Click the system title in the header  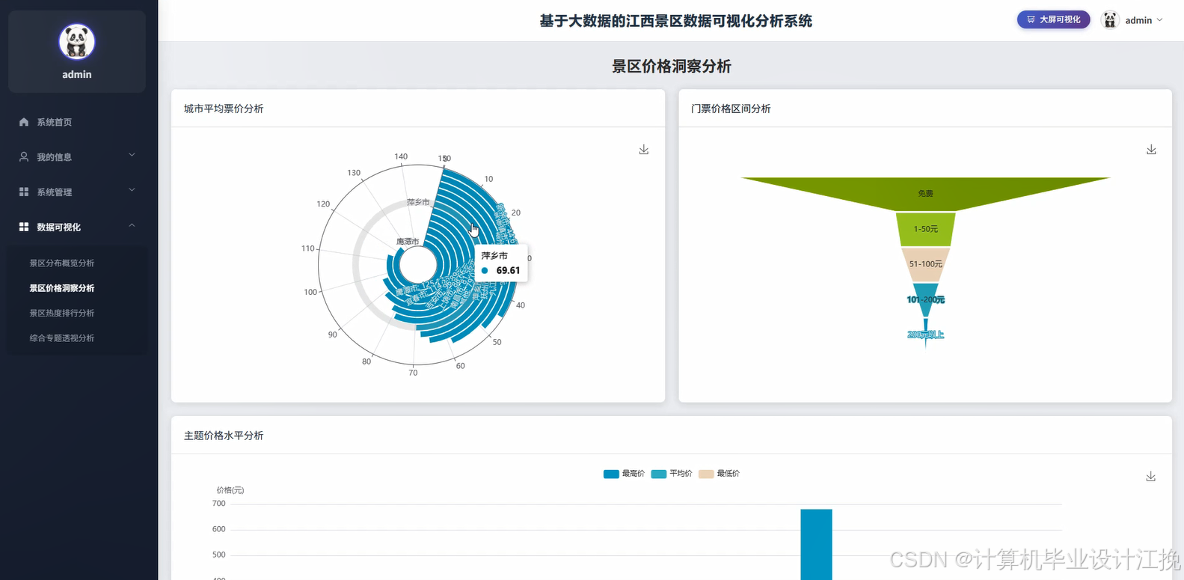pyautogui.click(x=676, y=21)
